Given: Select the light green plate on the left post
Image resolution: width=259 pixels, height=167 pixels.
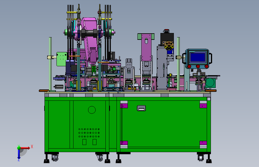Looking at the screenshot, I should click(62, 59).
